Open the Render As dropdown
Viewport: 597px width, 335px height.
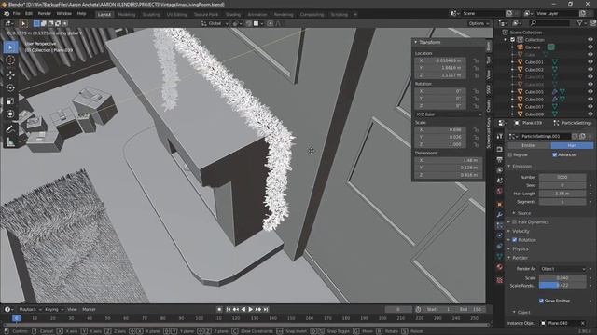pyautogui.click(x=562, y=269)
